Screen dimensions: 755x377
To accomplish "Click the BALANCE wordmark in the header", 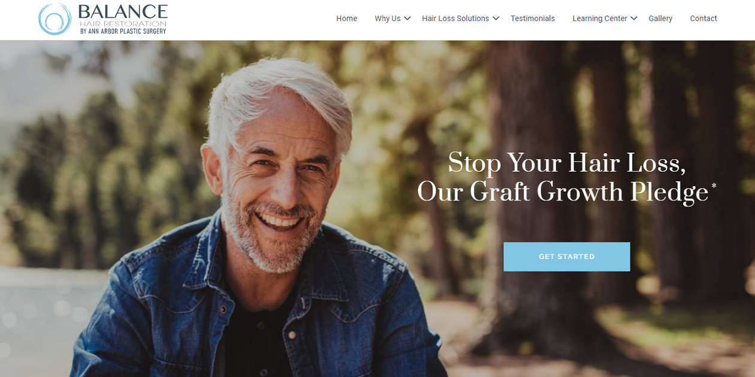I will click(123, 11).
